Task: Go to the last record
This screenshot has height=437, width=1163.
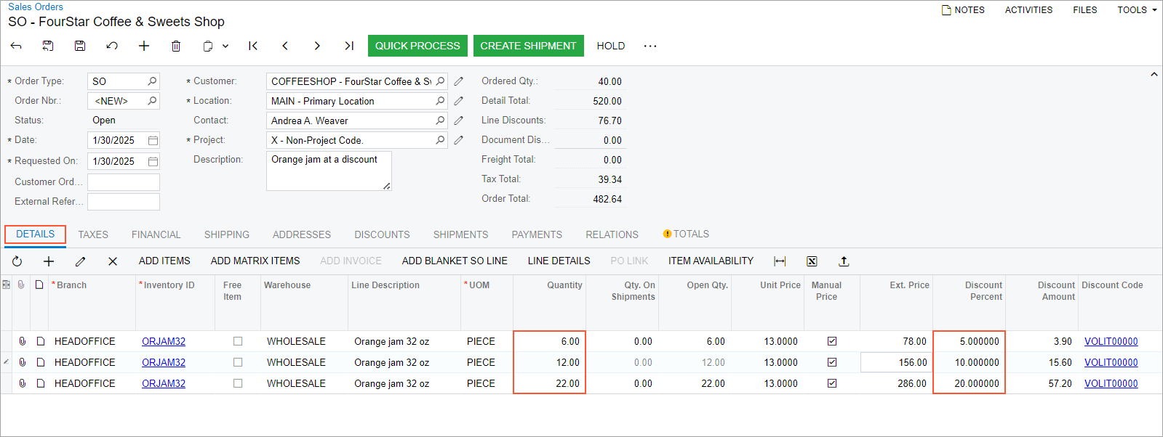Action: coord(349,46)
